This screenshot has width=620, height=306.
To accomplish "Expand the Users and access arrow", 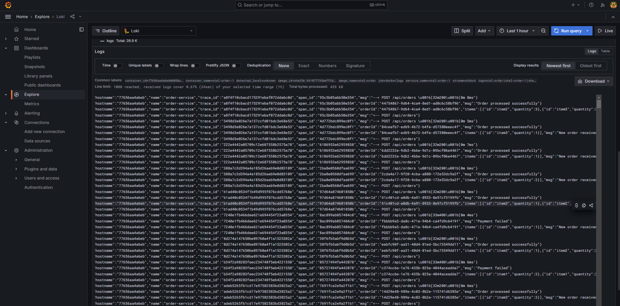I will point(16,178).
